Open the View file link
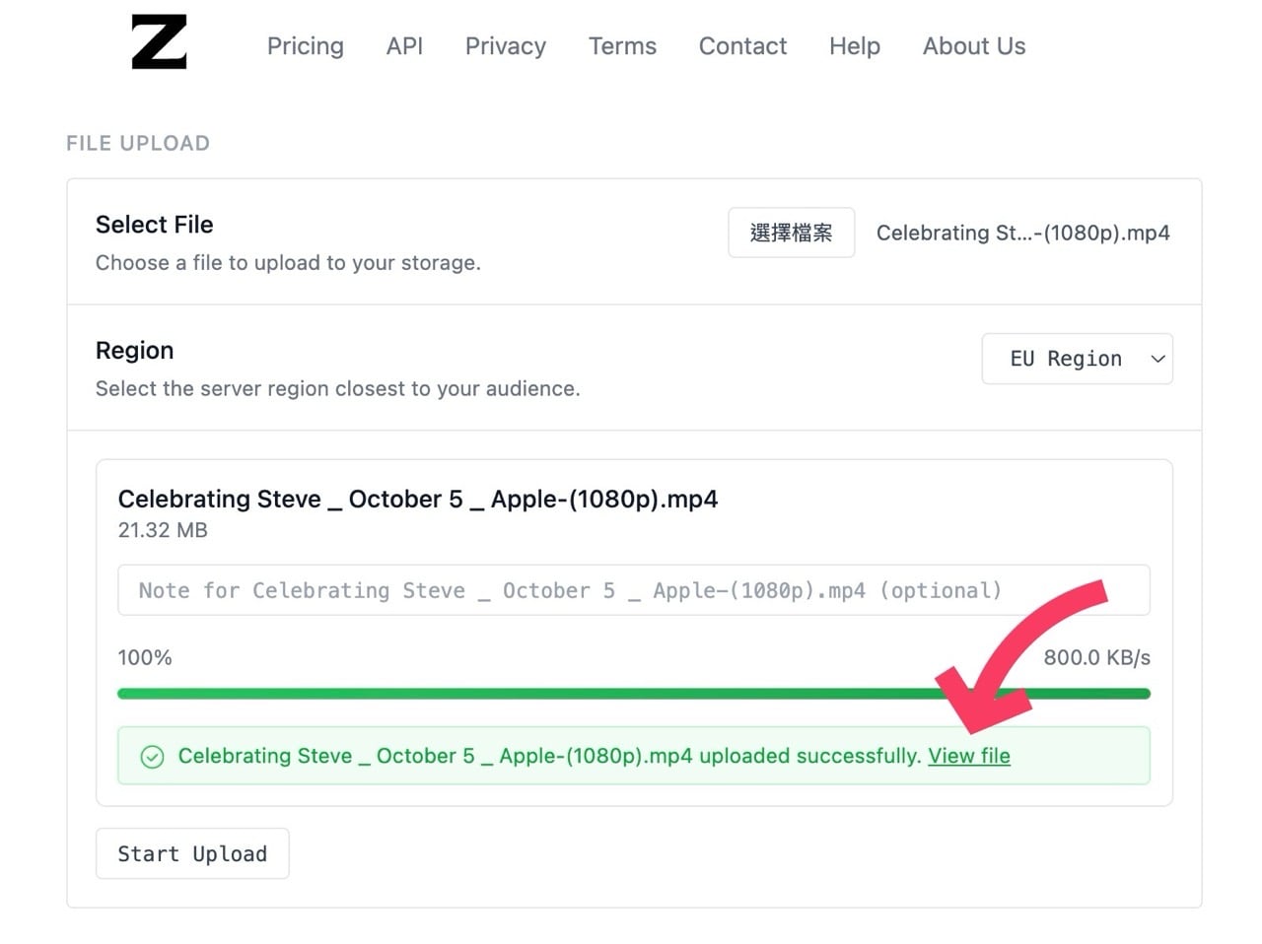Viewport: 1262px width, 944px height. tap(968, 756)
